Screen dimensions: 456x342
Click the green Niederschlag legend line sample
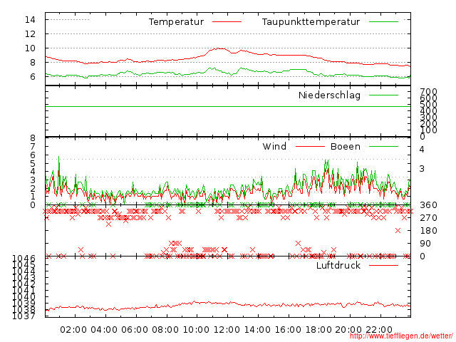click(383, 95)
